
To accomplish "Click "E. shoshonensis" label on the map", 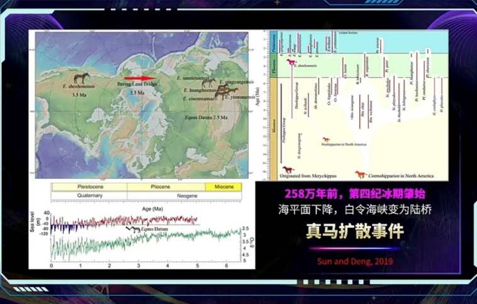I will 79,86.
